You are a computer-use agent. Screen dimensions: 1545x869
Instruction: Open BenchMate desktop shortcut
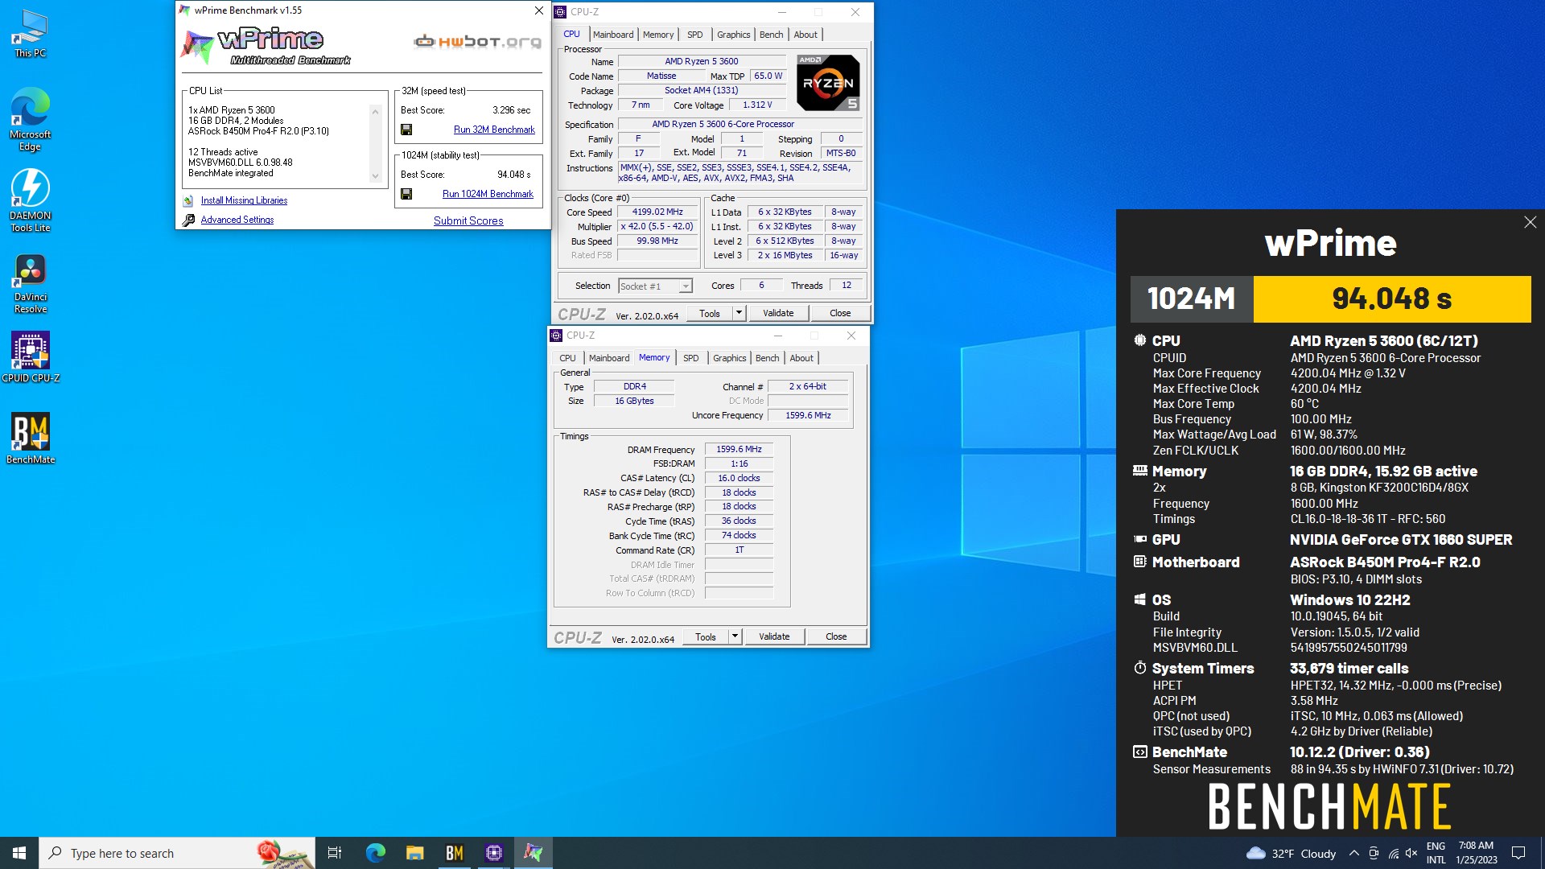tap(30, 439)
